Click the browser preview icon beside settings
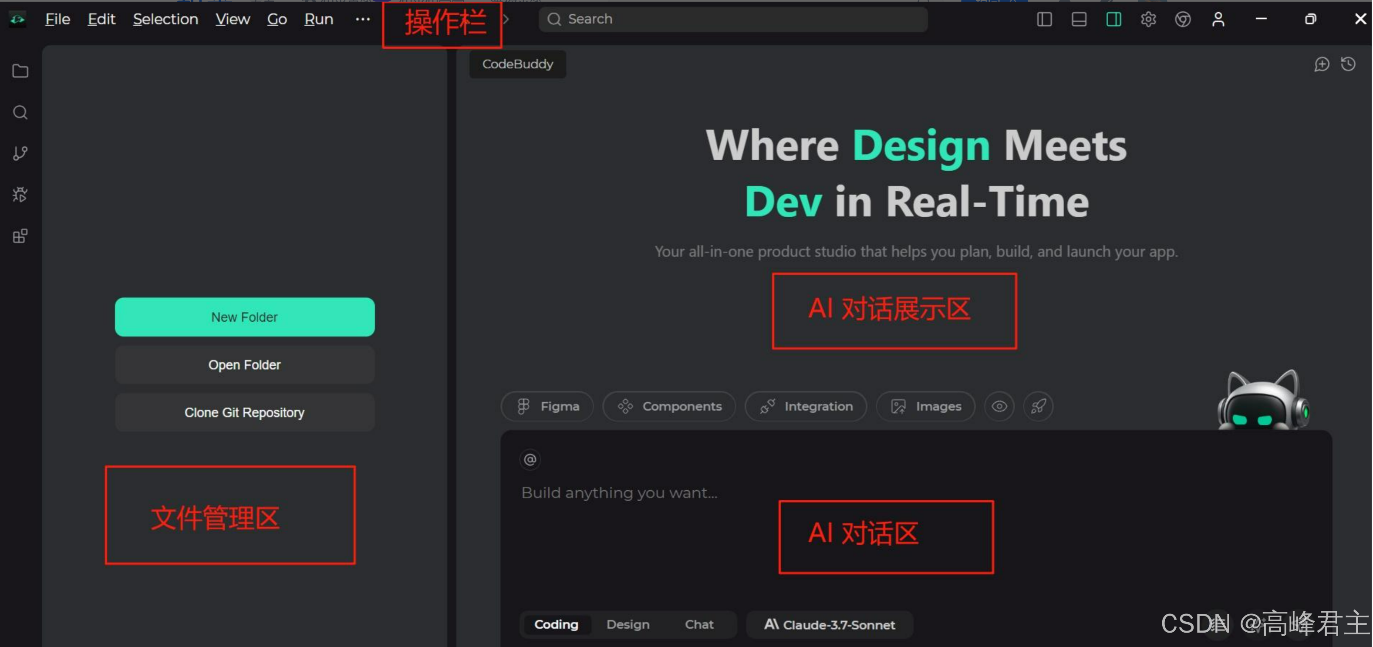This screenshot has height=647, width=1373. (1183, 19)
